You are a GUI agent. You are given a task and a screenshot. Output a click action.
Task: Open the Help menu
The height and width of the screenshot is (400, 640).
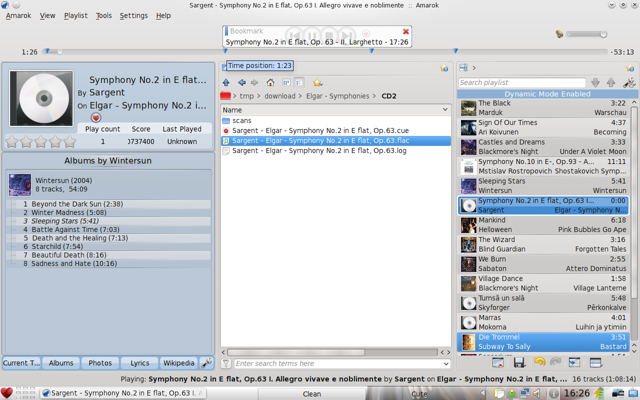click(163, 15)
